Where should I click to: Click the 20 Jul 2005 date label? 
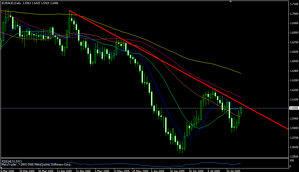click(x=233, y=171)
